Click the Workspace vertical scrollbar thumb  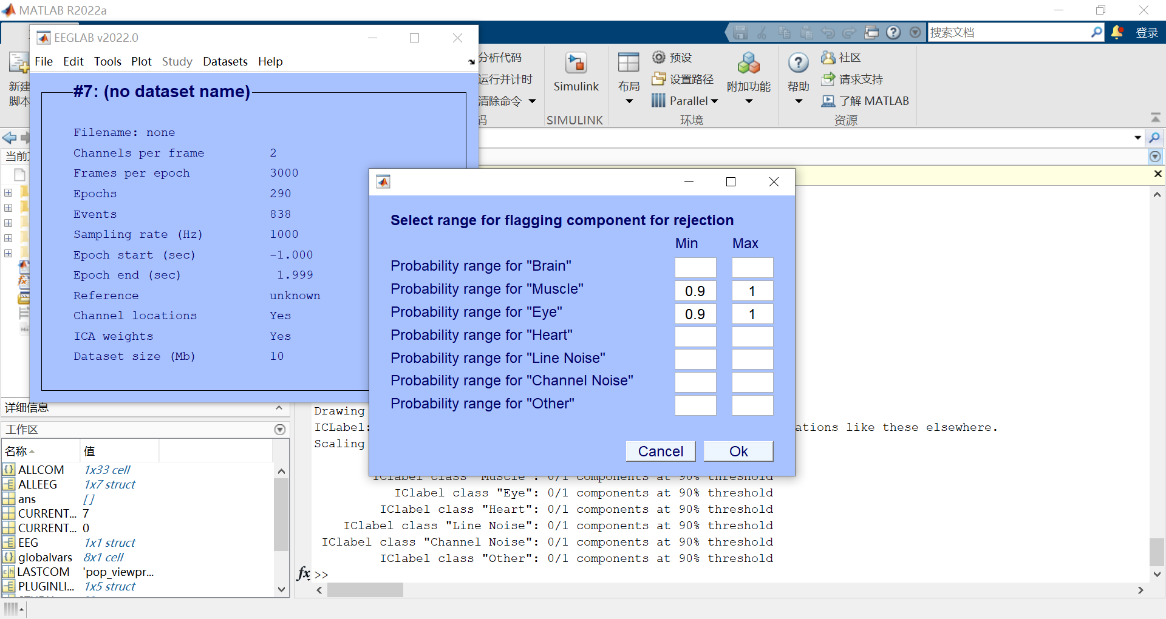click(x=281, y=514)
